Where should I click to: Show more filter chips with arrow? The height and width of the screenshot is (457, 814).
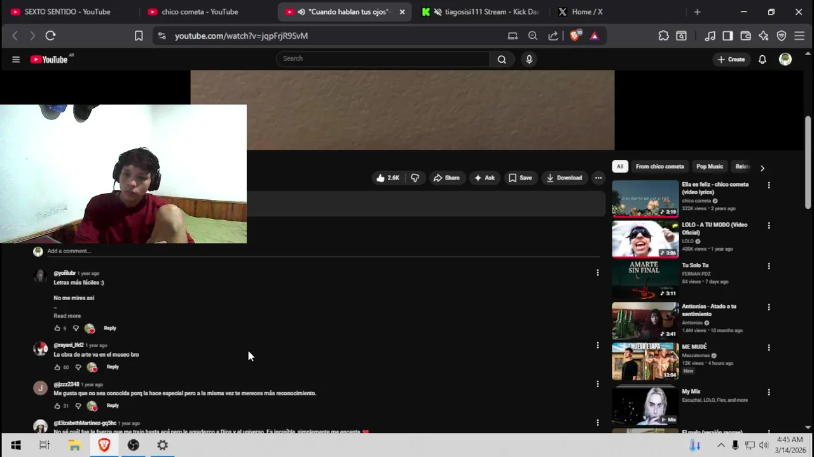tap(762, 168)
